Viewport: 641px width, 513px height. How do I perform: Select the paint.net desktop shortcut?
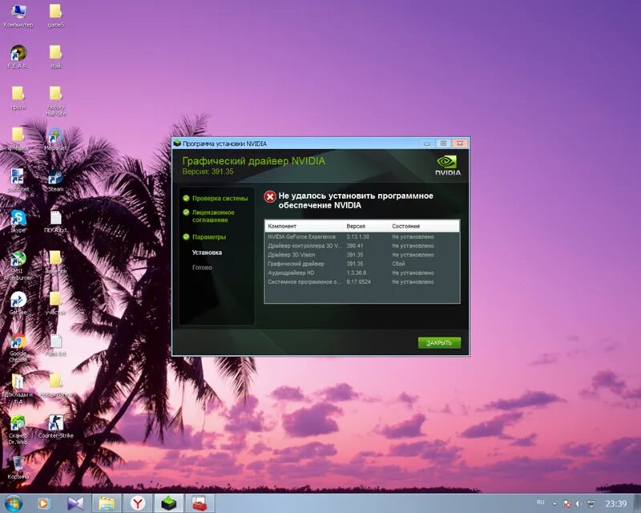tap(18, 180)
